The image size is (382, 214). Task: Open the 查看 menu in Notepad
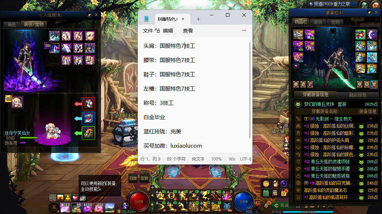(188, 31)
